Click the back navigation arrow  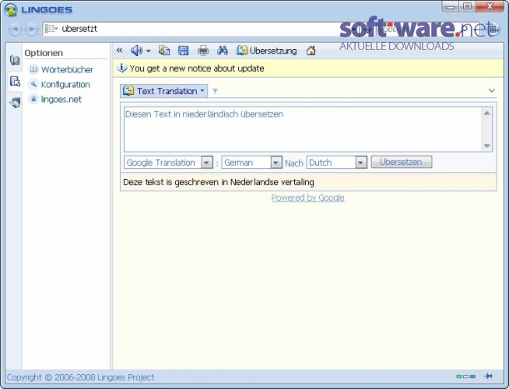15,30
